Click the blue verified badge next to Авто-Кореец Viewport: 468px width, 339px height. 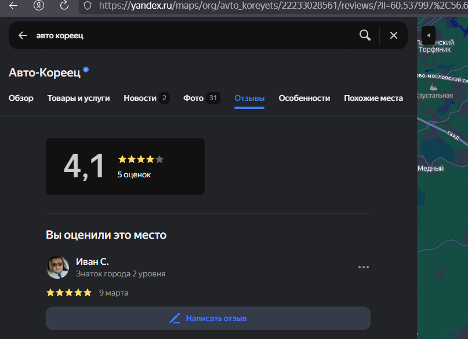point(86,70)
